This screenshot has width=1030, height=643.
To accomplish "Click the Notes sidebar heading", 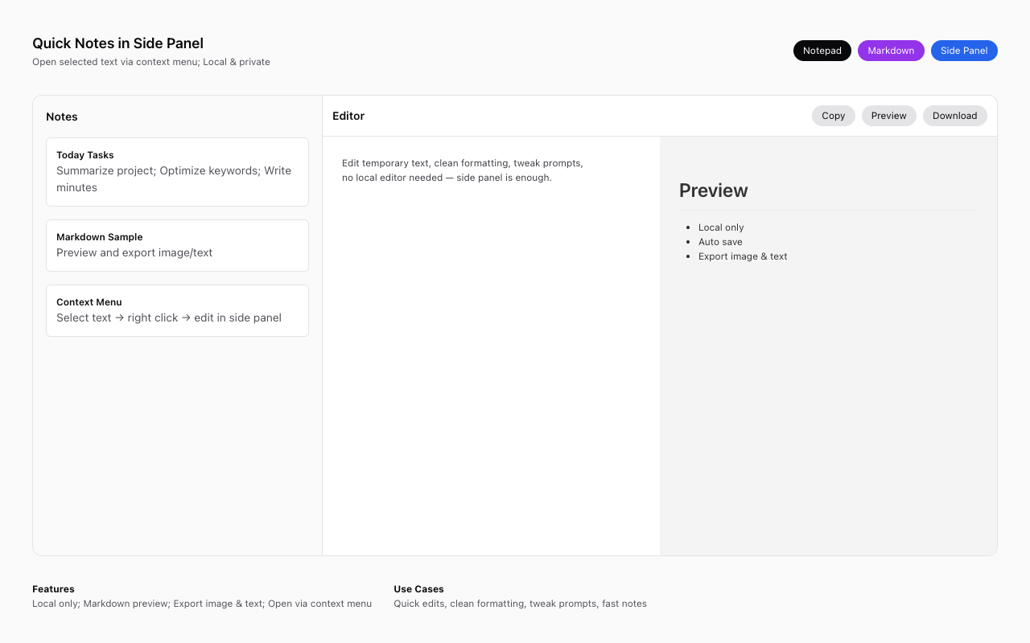I will [62, 117].
